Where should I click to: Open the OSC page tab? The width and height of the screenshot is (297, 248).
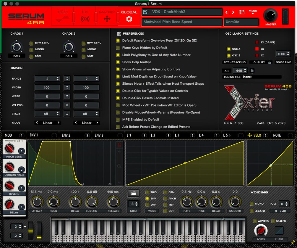tap(63, 16)
